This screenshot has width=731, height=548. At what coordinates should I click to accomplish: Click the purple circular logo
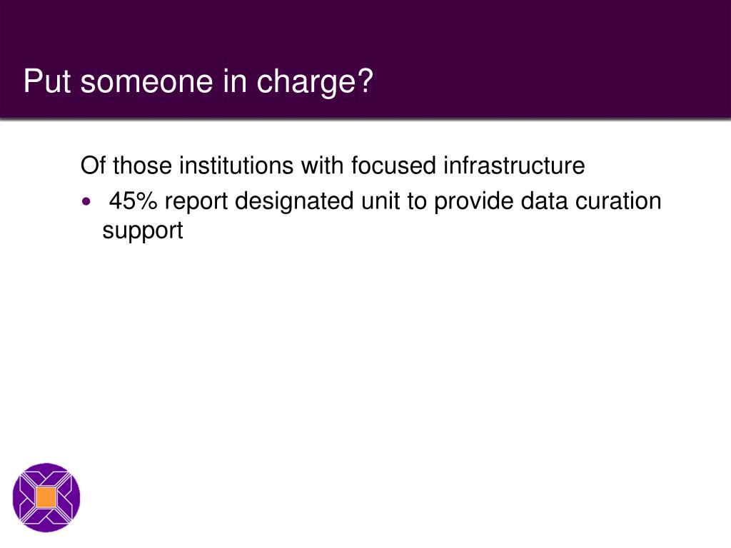coord(46,497)
